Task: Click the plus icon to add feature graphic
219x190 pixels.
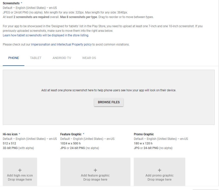Action: (x=95, y=170)
